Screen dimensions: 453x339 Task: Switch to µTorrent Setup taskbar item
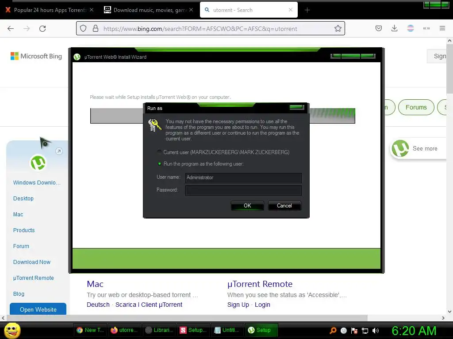pyautogui.click(x=262, y=330)
